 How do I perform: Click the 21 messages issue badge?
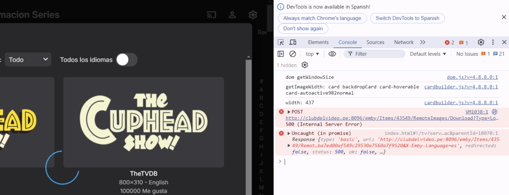click(499, 54)
